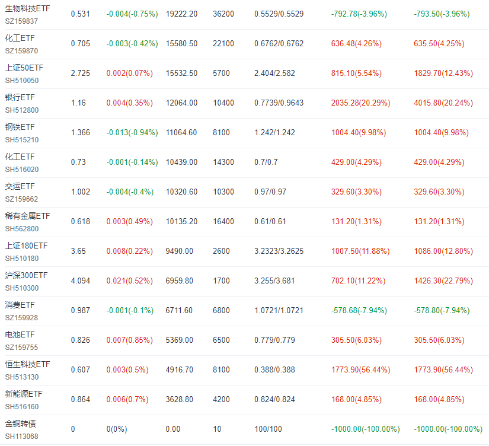Image resolution: width=489 pixels, height=446 pixels.
Task: Open 沪深300ETF fund name
Action: [x=27, y=275]
